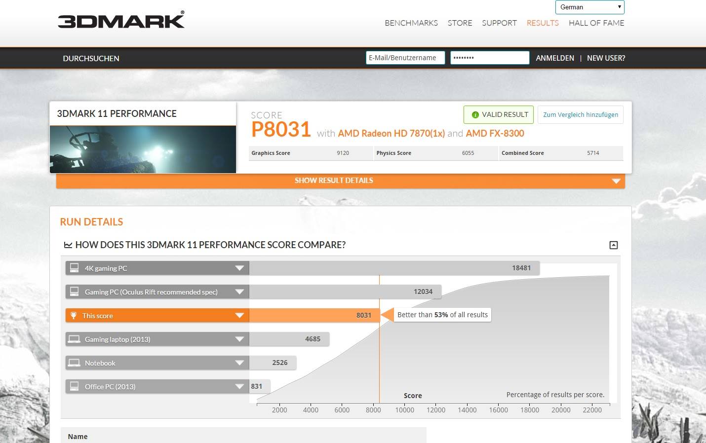Click the ANMELDEN login link
This screenshot has height=443, width=706.
[x=555, y=58]
